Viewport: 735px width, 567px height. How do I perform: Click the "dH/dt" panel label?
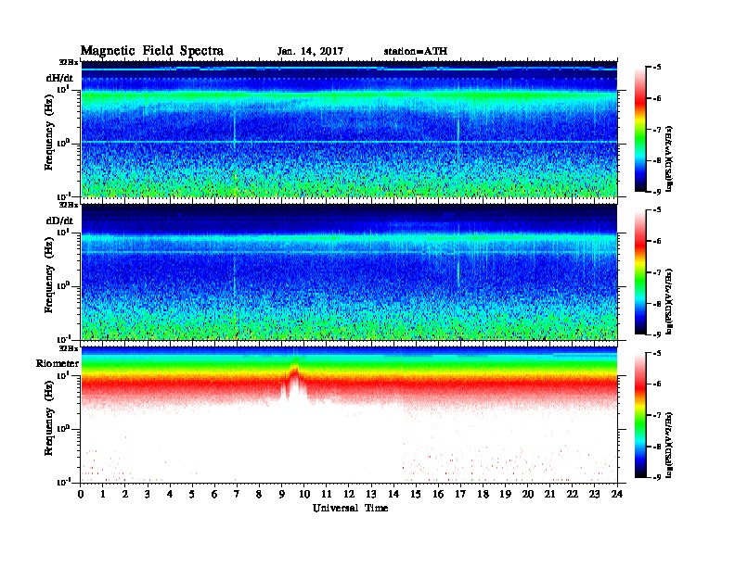coord(59,79)
